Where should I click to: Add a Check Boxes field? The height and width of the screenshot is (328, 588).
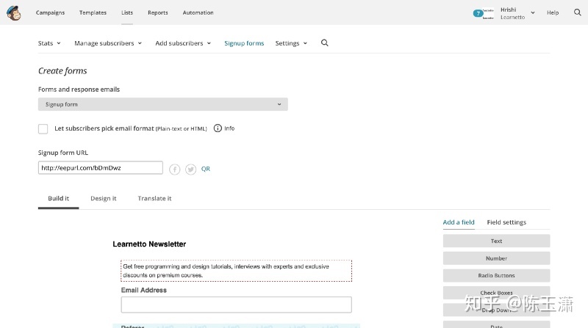coord(497,293)
